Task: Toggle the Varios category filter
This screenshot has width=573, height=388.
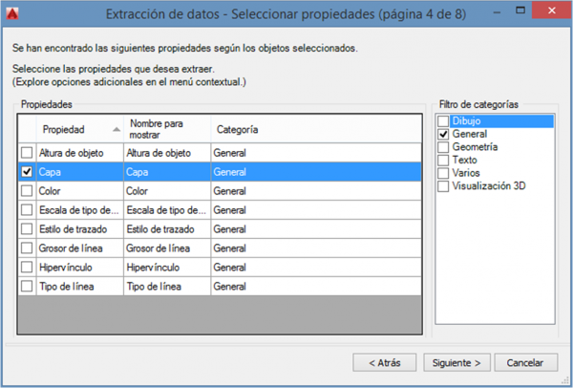Action: 443,172
